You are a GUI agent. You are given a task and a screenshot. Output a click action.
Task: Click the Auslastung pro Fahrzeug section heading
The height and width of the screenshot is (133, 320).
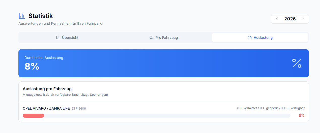click(47, 89)
